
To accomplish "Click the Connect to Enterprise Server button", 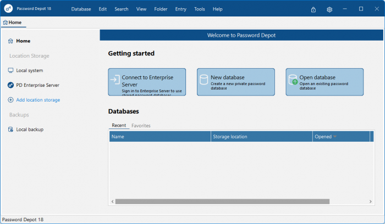I will [x=147, y=82].
